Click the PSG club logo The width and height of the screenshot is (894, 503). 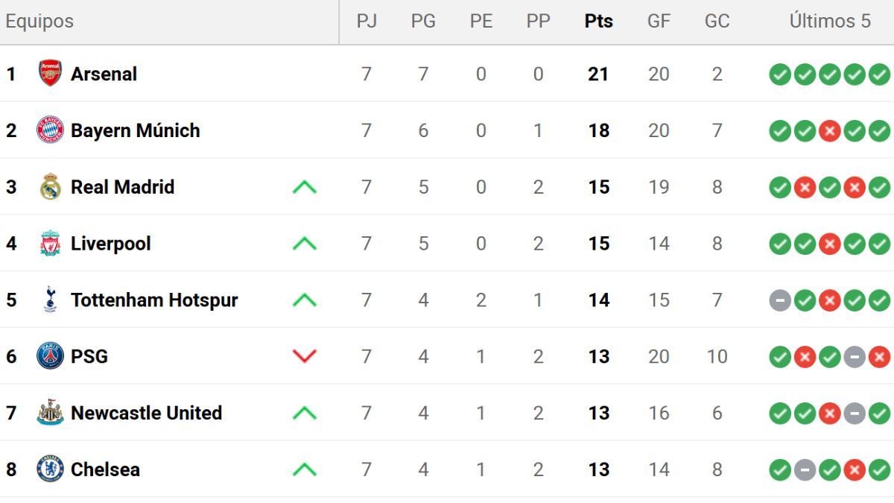pyautogui.click(x=50, y=356)
